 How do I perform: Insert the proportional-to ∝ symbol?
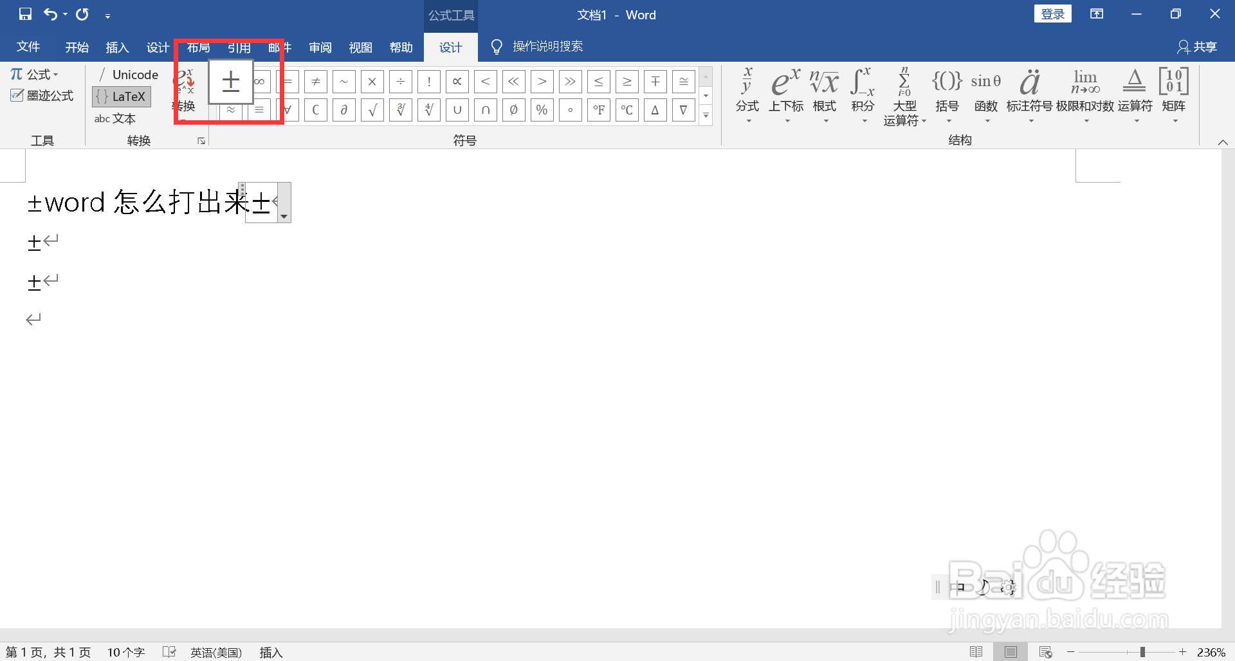coord(457,82)
